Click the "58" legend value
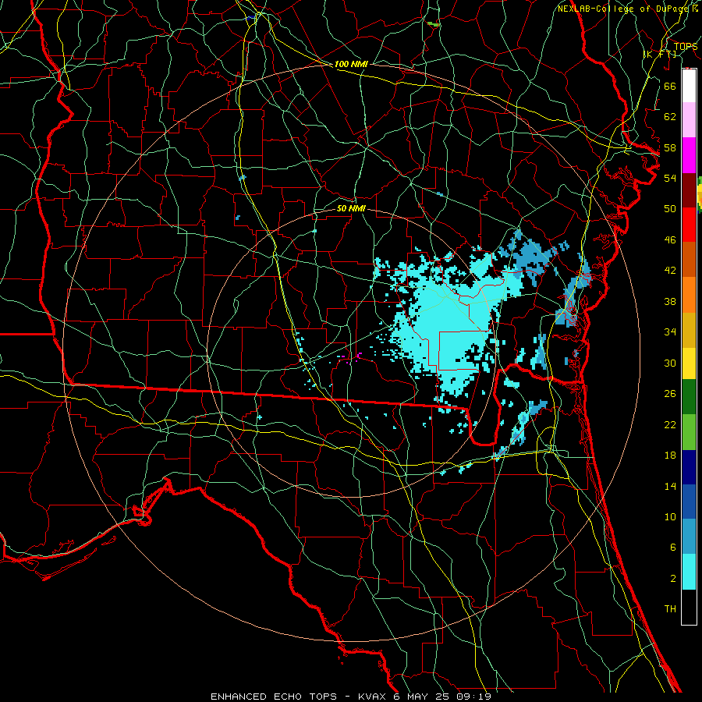Image resolution: width=702 pixels, height=702 pixels. click(670, 147)
